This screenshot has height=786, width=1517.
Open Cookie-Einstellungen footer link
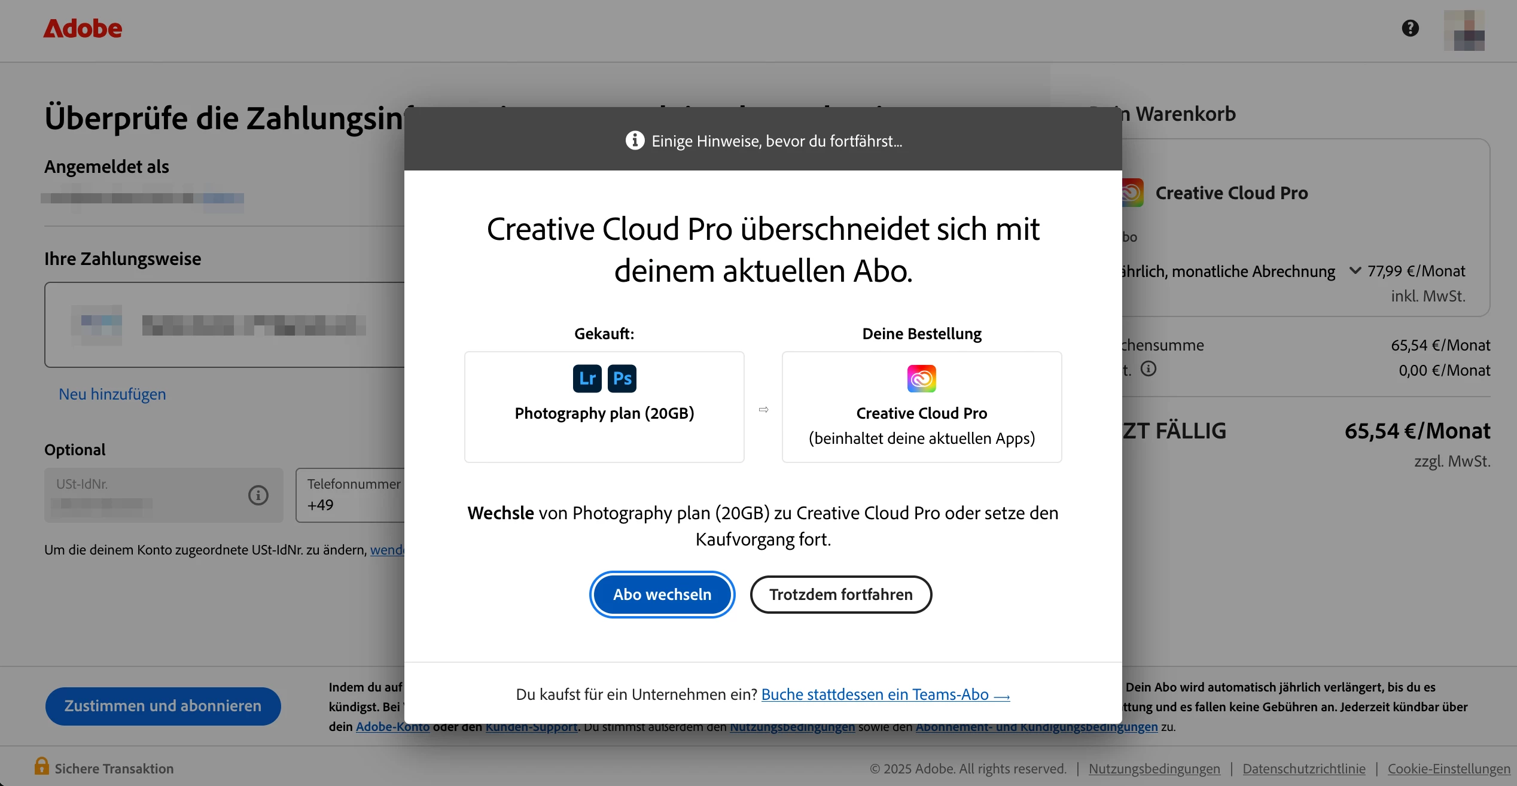[1448, 769]
